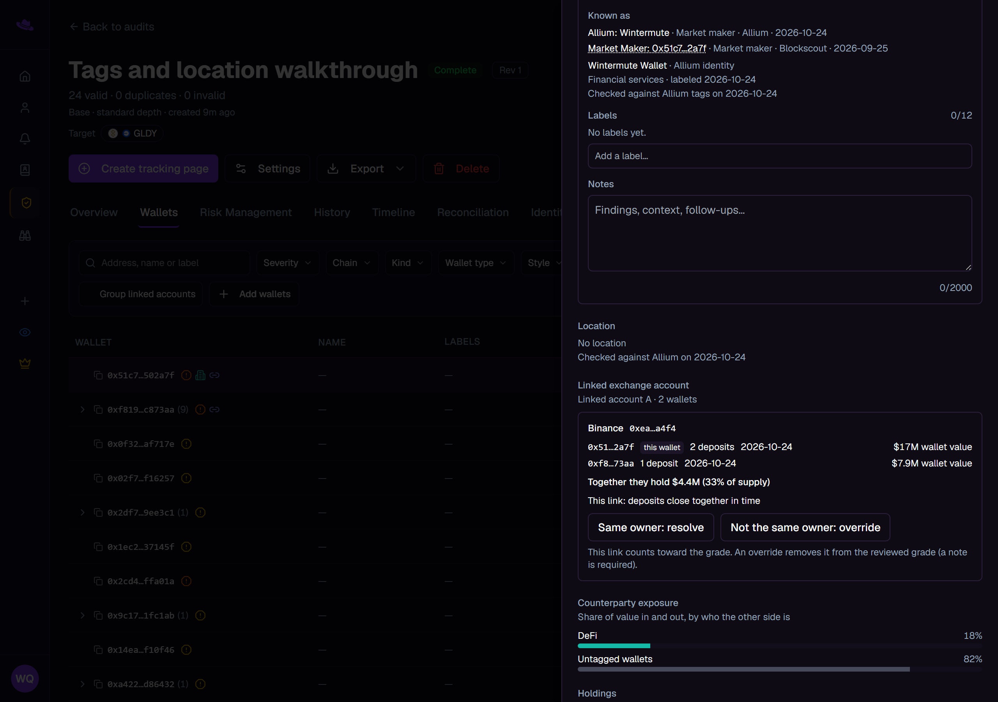Screen dimensions: 998x702
Task: Expand the 0xa422…d86432 wallet group
Action: coord(83,684)
